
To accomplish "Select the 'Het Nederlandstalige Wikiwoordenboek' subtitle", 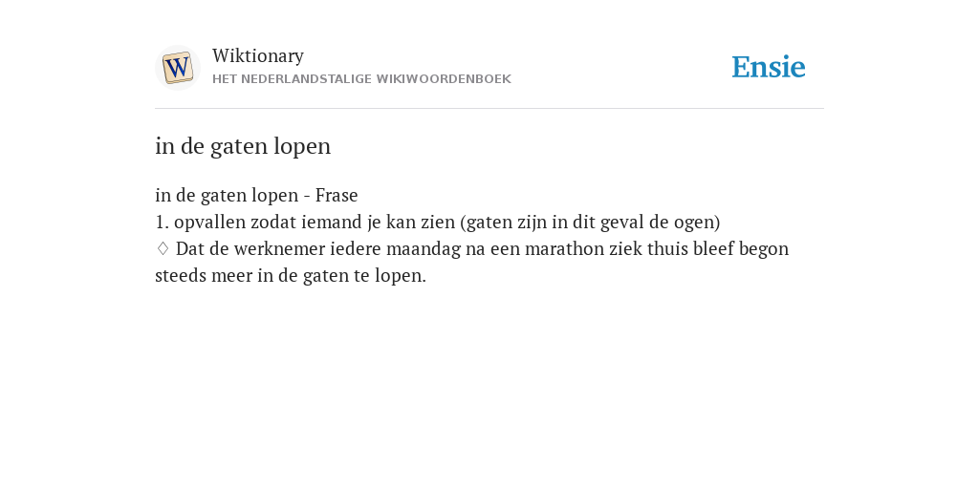I will (361, 79).
